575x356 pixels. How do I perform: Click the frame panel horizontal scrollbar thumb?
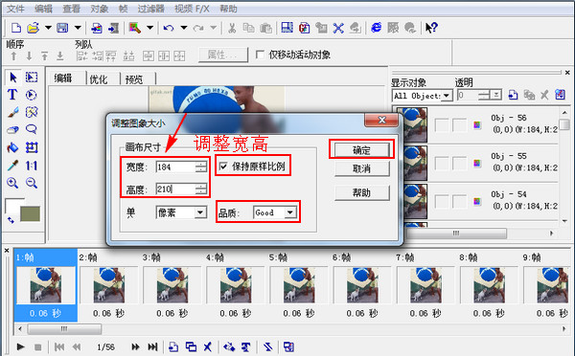click(x=64, y=329)
